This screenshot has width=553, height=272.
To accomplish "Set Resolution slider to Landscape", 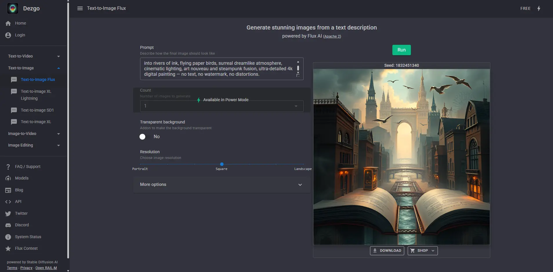I will [x=303, y=164].
